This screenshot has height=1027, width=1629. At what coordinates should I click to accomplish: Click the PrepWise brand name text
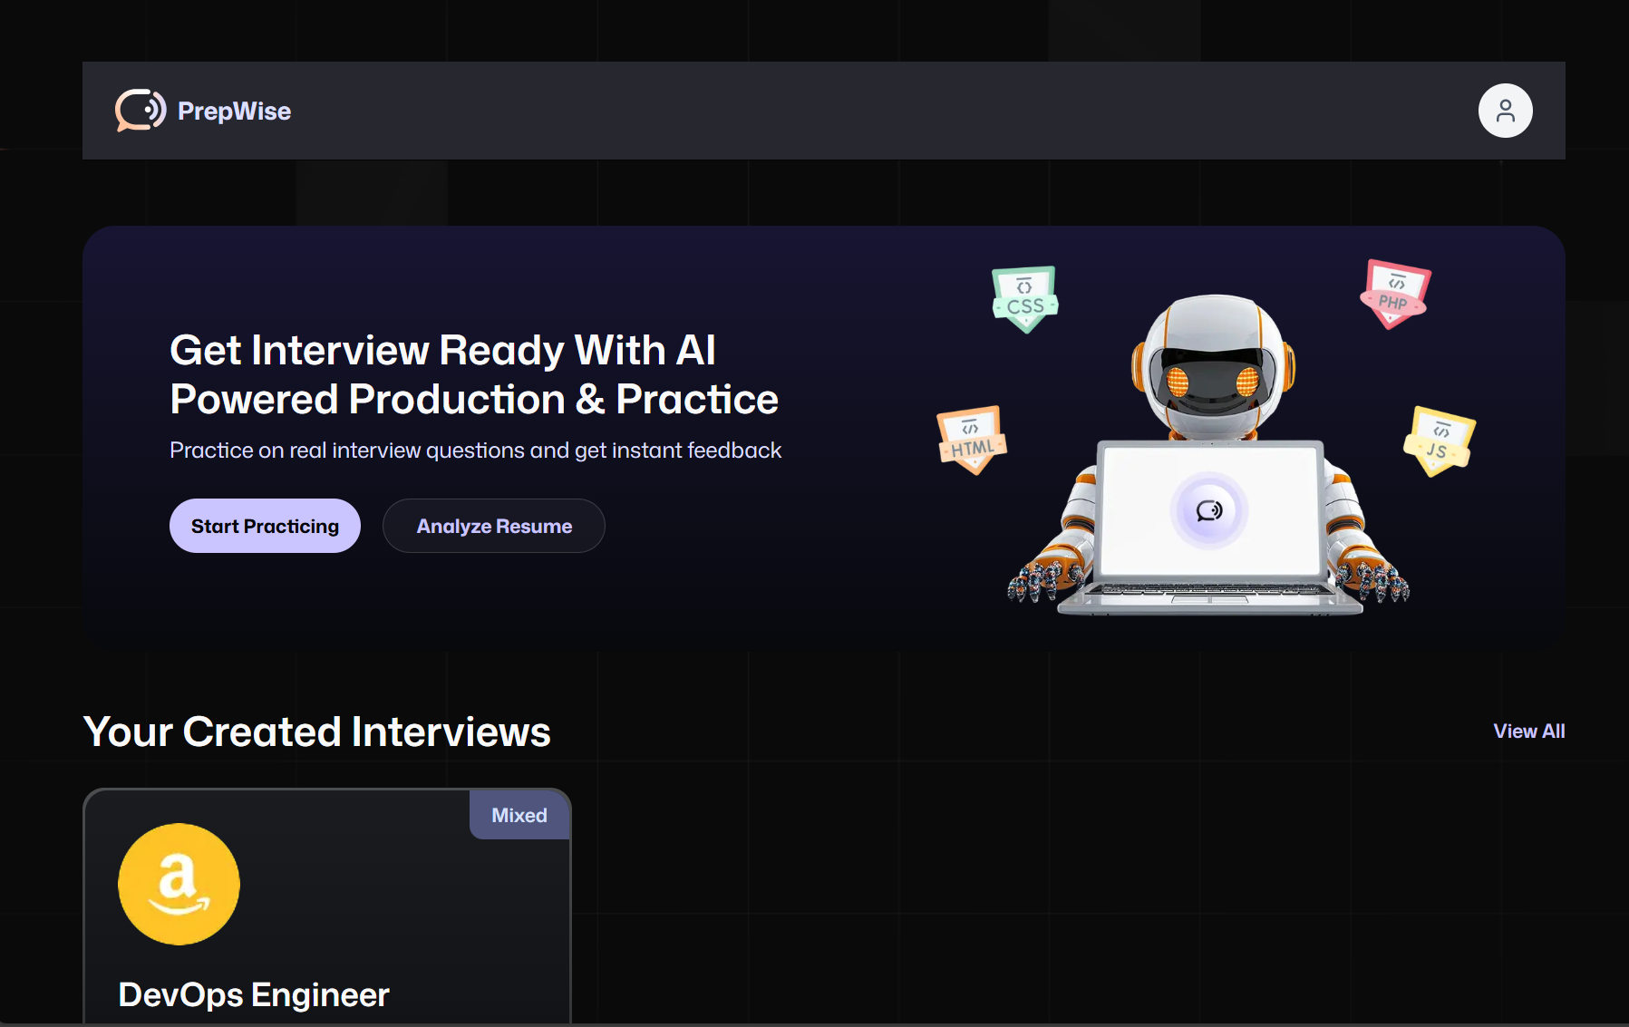tap(234, 111)
